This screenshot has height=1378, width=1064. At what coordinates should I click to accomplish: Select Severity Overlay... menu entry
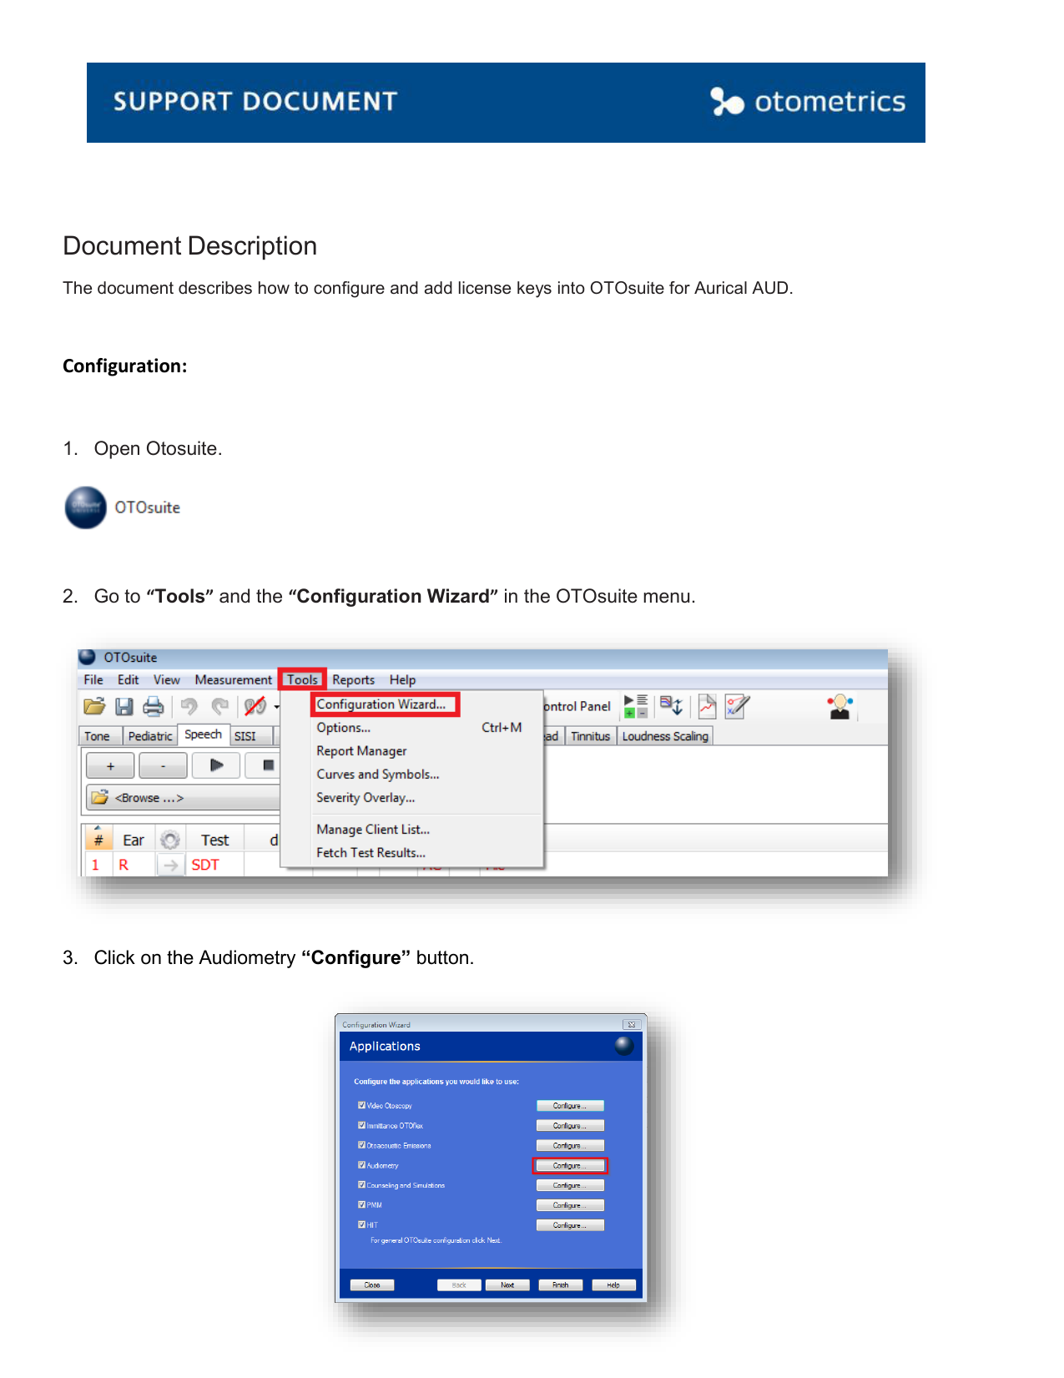click(412, 798)
